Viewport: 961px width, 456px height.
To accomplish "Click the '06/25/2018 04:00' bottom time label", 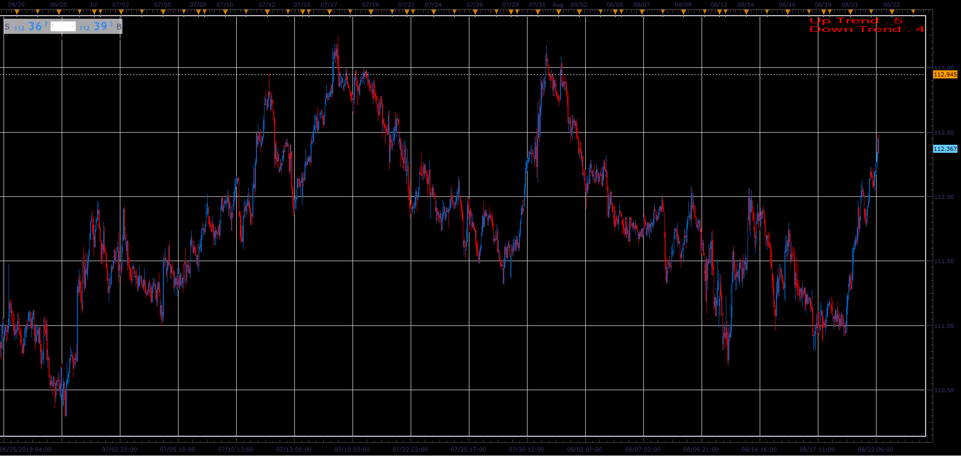I will point(26,449).
